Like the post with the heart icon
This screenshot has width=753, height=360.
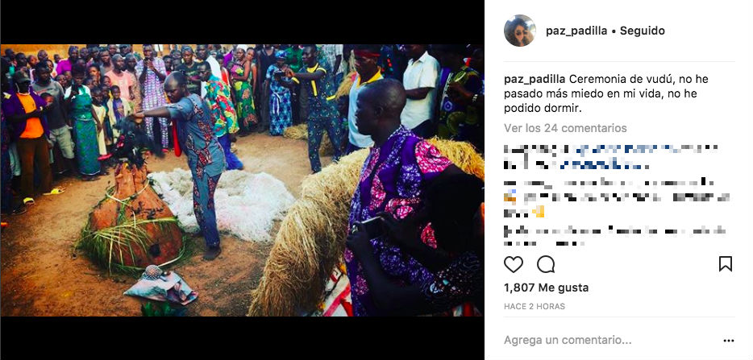click(514, 264)
